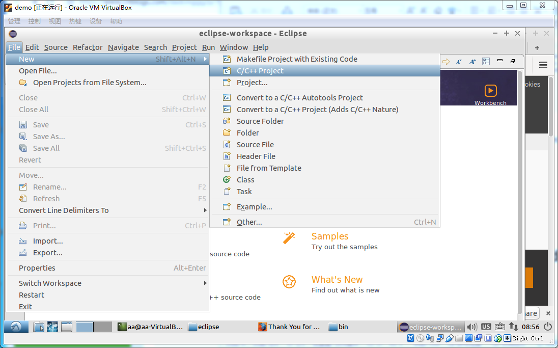558x348 pixels.
Task: Click the Eclipse icon in the title bar
Action: pyautogui.click(x=12, y=33)
